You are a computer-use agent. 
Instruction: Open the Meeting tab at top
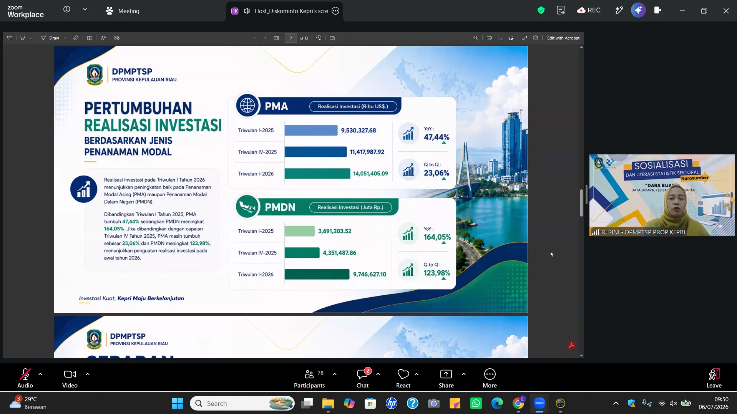pyautogui.click(x=123, y=11)
